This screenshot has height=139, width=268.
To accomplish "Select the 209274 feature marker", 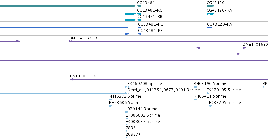I will [127, 137].
